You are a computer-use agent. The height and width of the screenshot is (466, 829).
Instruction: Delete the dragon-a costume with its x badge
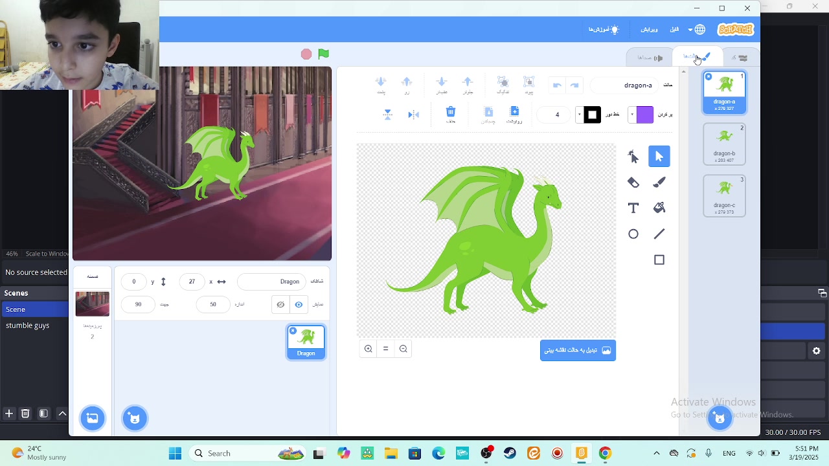[709, 76]
